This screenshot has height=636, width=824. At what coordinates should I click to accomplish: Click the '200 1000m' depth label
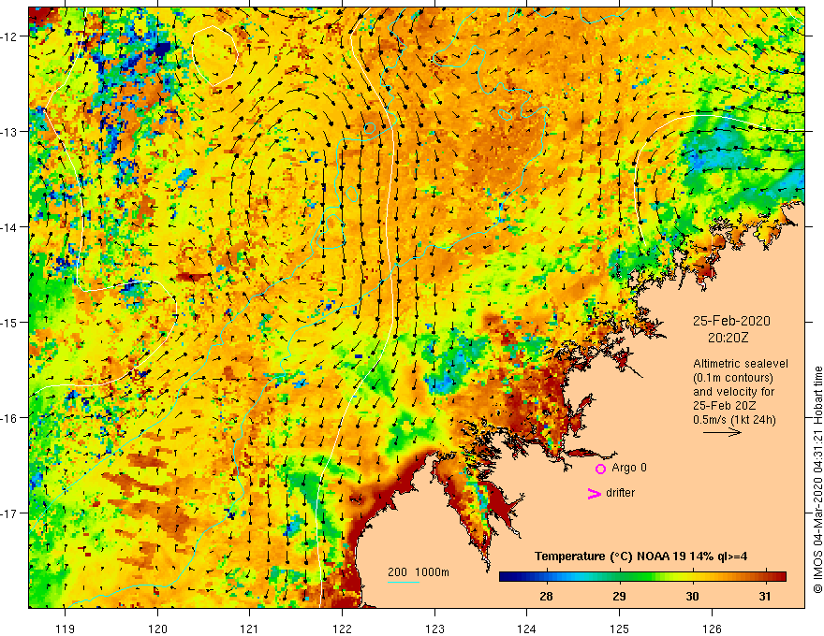point(419,572)
